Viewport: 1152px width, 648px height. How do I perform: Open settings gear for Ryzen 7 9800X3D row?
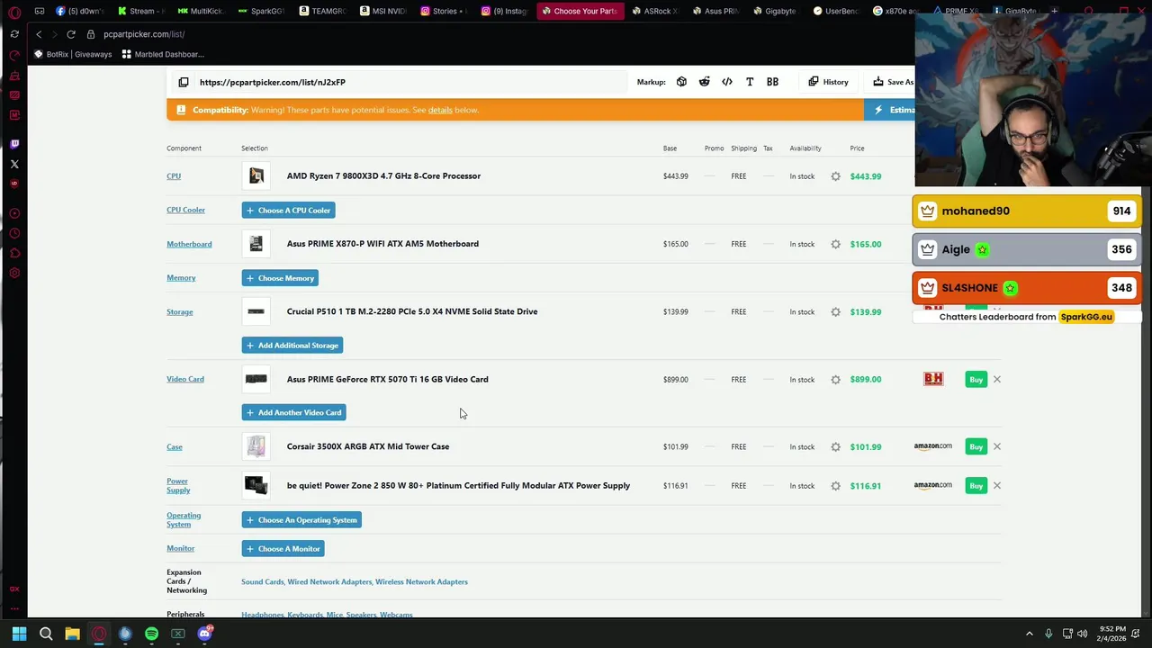(836, 176)
